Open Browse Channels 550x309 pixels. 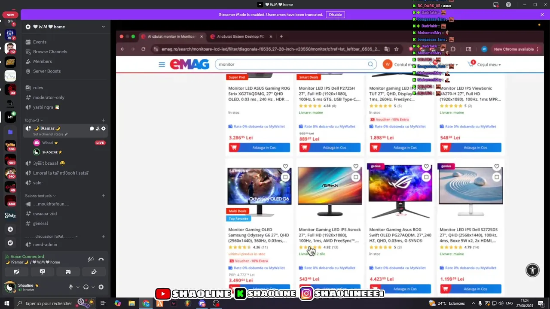pos(65,51)
